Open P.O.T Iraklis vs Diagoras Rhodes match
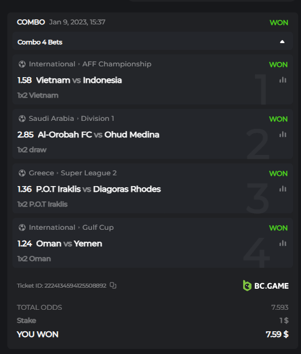This screenshot has height=354, width=301. [x=98, y=189]
